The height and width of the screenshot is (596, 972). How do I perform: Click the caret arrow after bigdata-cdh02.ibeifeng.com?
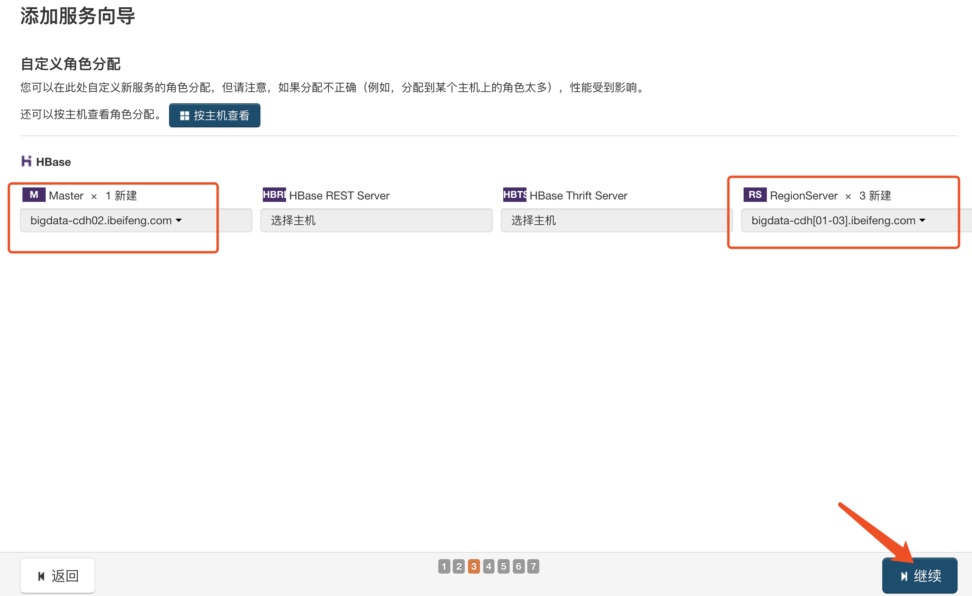pos(179,220)
